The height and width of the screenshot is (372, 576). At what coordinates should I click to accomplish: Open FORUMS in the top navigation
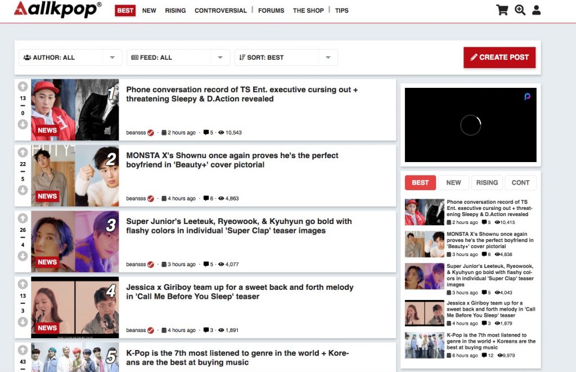click(x=271, y=11)
